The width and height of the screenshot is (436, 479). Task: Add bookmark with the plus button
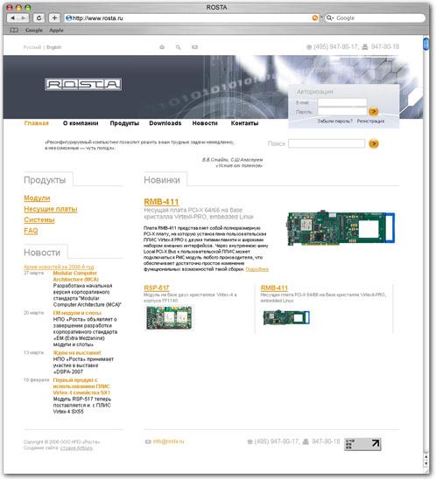tap(54, 18)
